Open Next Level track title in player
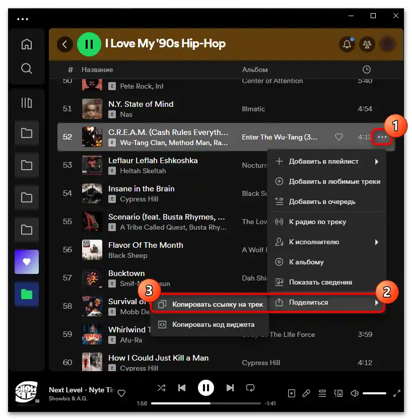 click(x=82, y=390)
